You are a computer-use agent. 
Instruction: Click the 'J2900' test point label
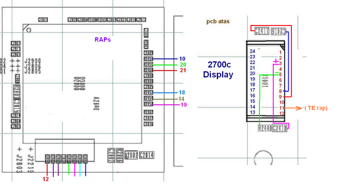[x=33, y=61]
